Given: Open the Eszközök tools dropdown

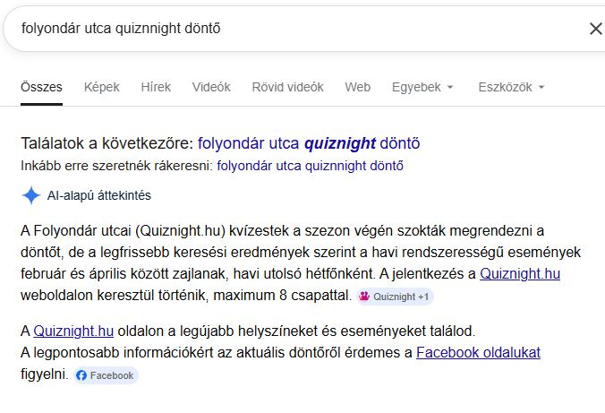Looking at the screenshot, I should 511,87.
